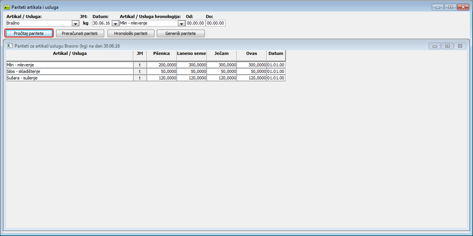The width and height of the screenshot is (473, 236).
Task: Minimize the inner Pariteti za artikal window
Action: (435, 46)
